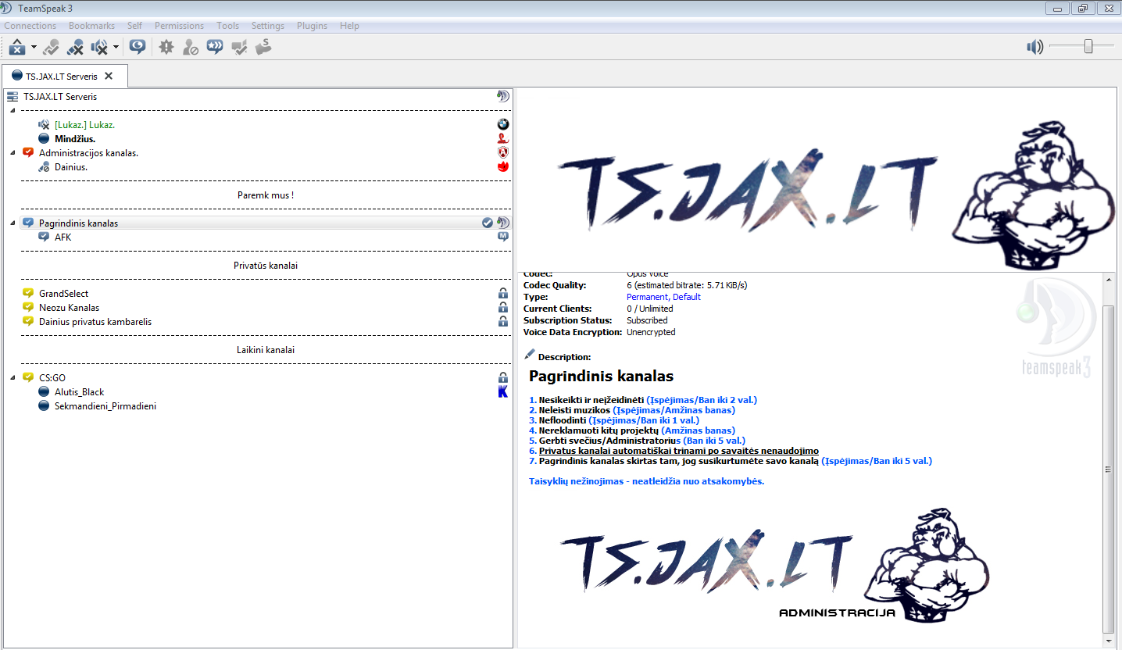Click the blocked-user ban list toolbar icon

[190, 48]
